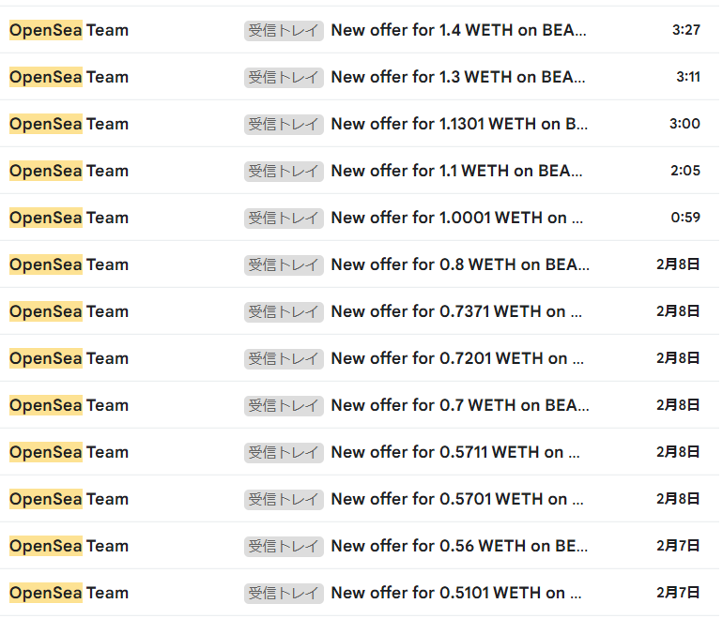Click 受信トレイ label on the 0.7201 WETH row
The width and height of the screenshot is (723, 619).
(x=284, y=359)
